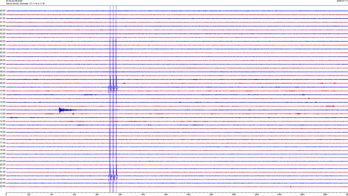Click the 16m tick on the minute axis

188,195
